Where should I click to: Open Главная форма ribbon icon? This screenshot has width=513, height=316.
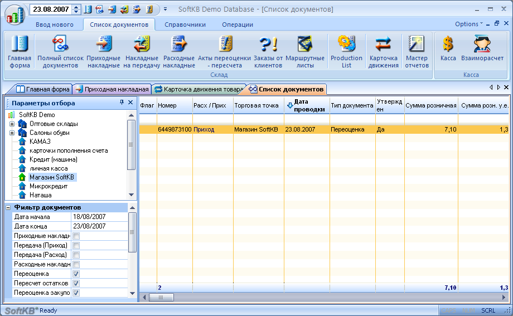click(x=20, y=51)
